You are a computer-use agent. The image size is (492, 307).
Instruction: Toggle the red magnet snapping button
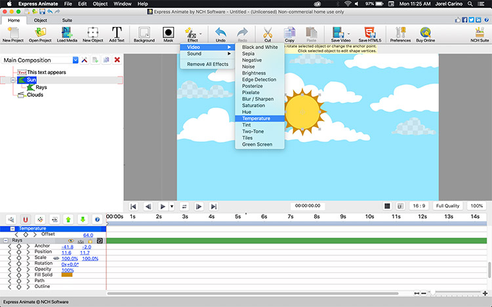pyautogui.click(x=26, y=219)
